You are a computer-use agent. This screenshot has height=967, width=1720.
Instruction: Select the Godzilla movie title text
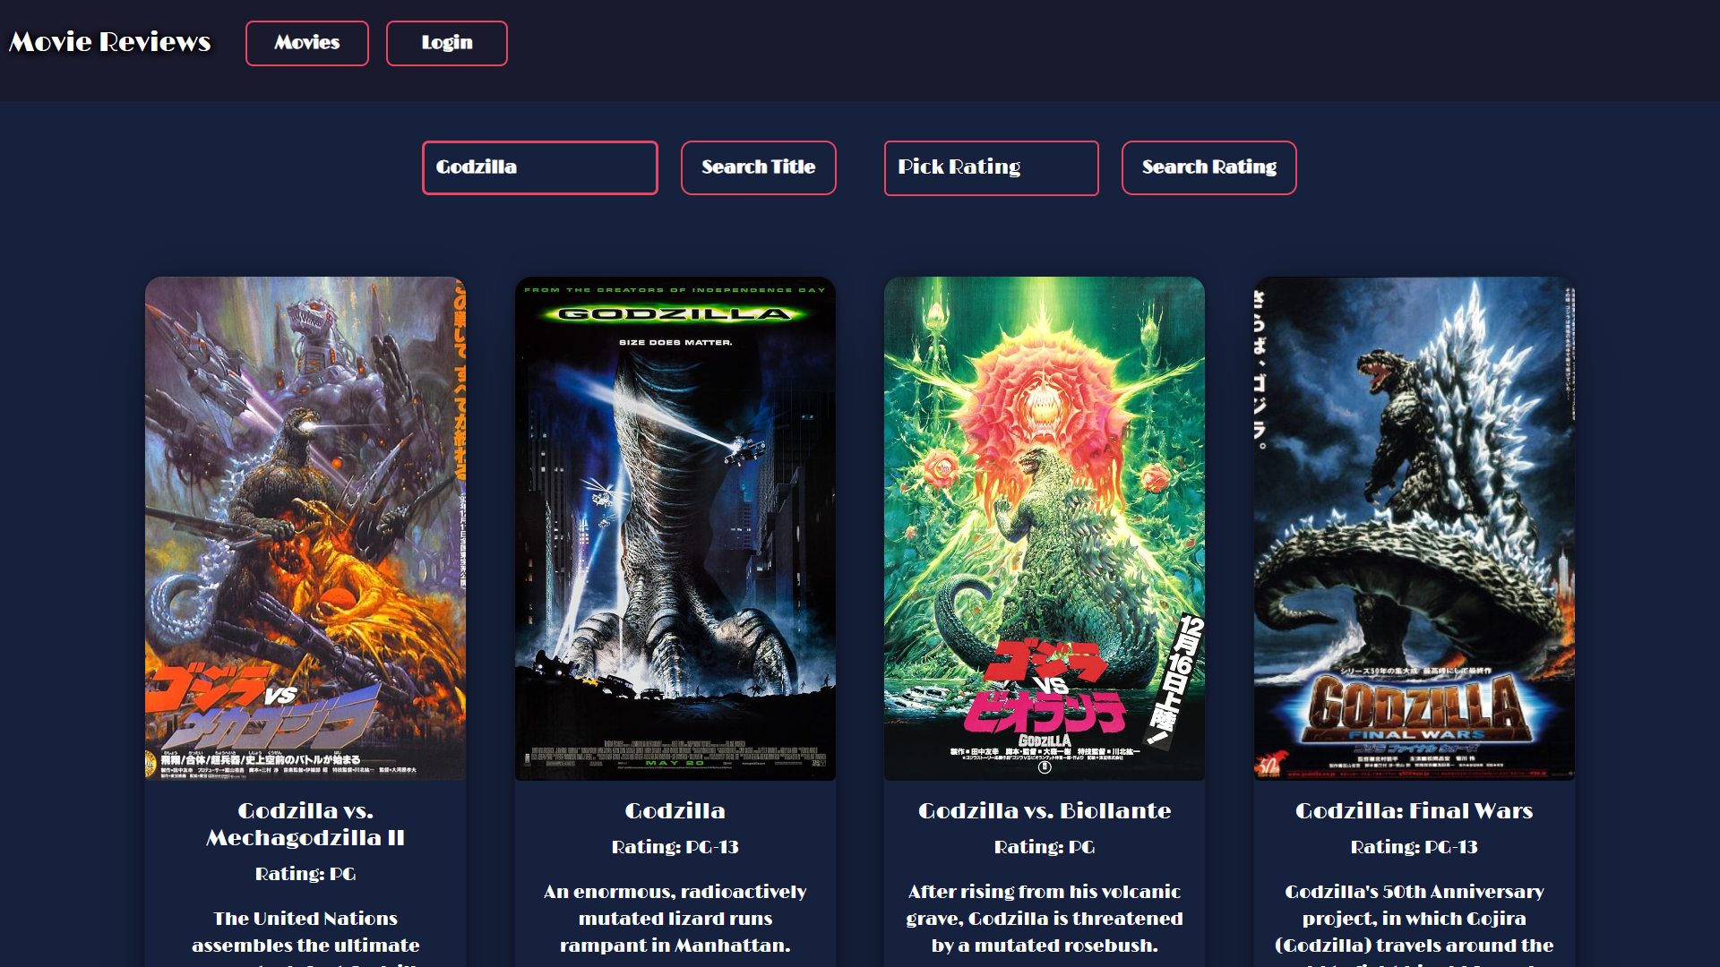point(675,810)
